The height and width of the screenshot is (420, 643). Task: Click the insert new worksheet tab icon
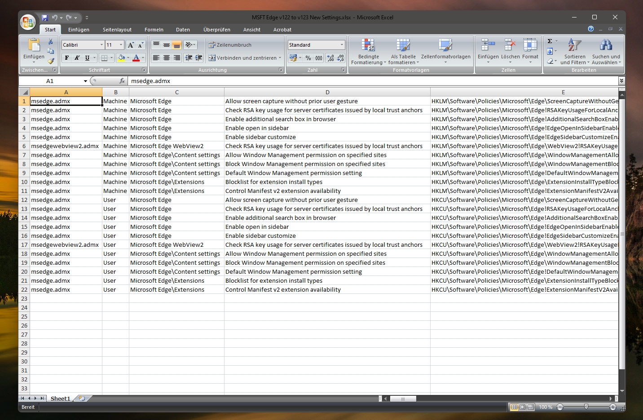point(82,398)
